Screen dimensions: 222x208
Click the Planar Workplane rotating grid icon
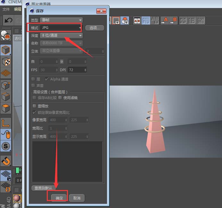click(x=6, y=187)
